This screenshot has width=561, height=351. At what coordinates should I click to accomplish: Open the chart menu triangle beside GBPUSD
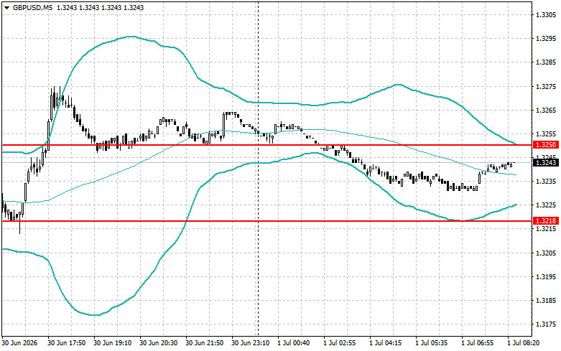[x=6, y=7]
